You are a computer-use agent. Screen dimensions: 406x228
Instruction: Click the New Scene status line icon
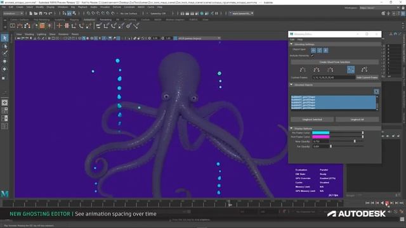point(31,13)
